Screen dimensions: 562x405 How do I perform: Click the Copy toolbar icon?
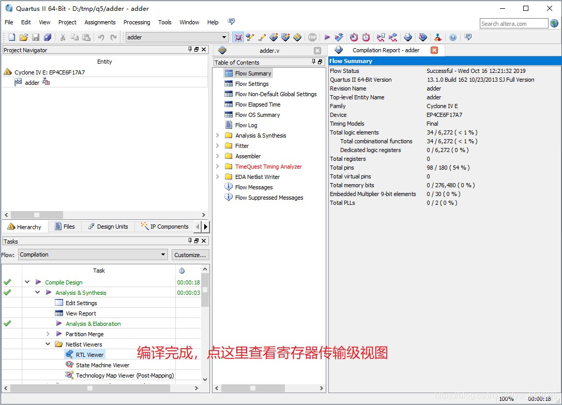pos(74,37)
